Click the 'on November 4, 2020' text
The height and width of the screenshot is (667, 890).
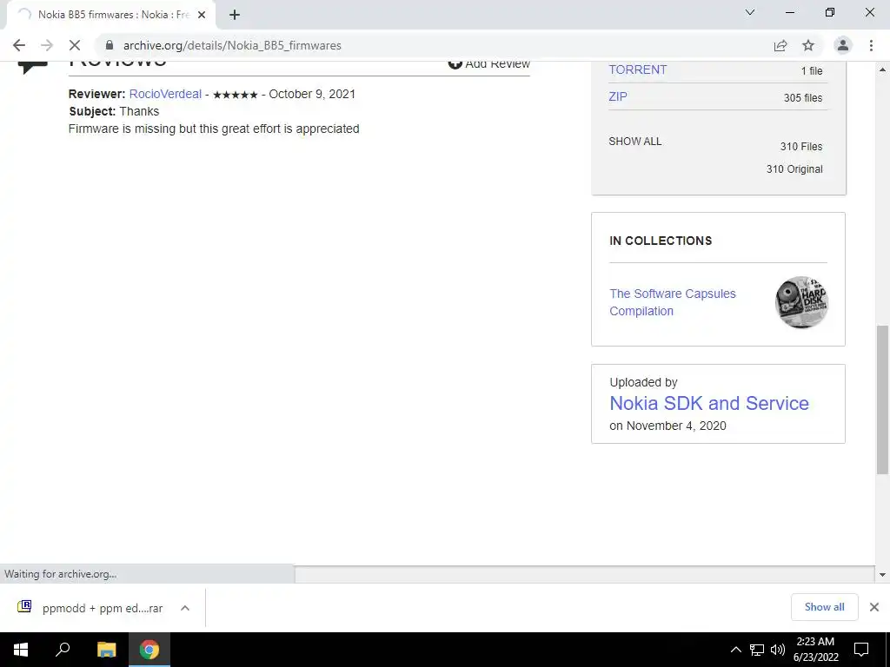point(667,426)
